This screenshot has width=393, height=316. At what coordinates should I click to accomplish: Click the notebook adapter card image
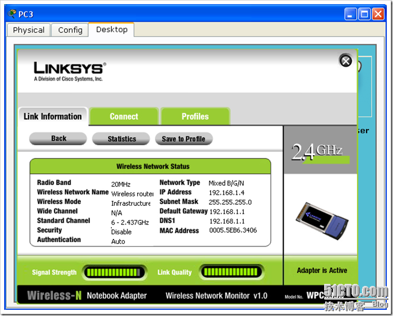[322, 221]
